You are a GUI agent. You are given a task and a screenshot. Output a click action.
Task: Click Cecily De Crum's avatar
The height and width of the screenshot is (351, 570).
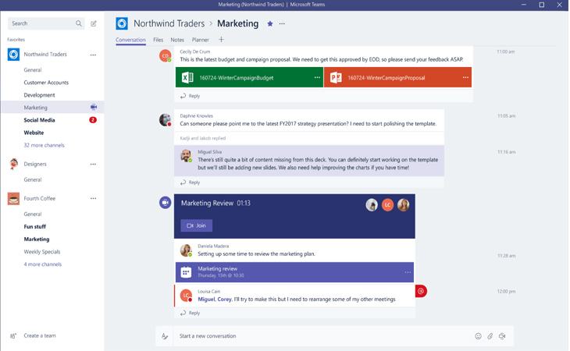coord(165,55)
